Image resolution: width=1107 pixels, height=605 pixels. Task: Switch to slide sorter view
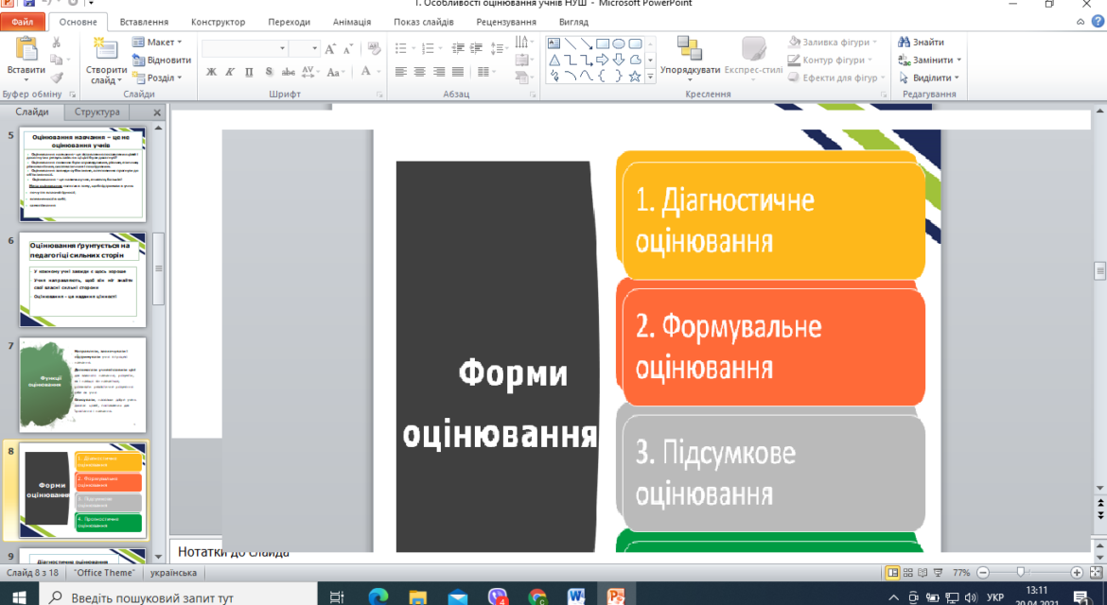[x=908, y=573]
